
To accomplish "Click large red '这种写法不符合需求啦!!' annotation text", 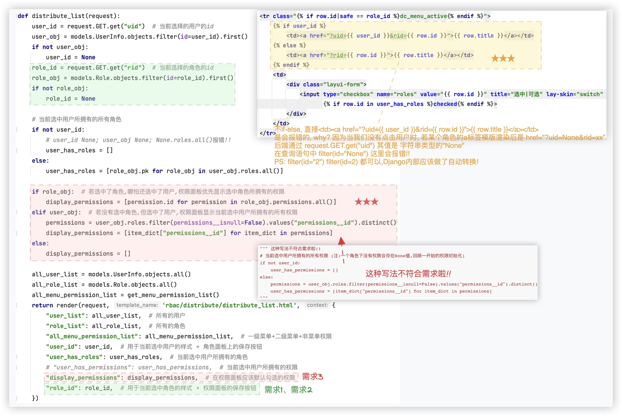I will click(408, 274).
